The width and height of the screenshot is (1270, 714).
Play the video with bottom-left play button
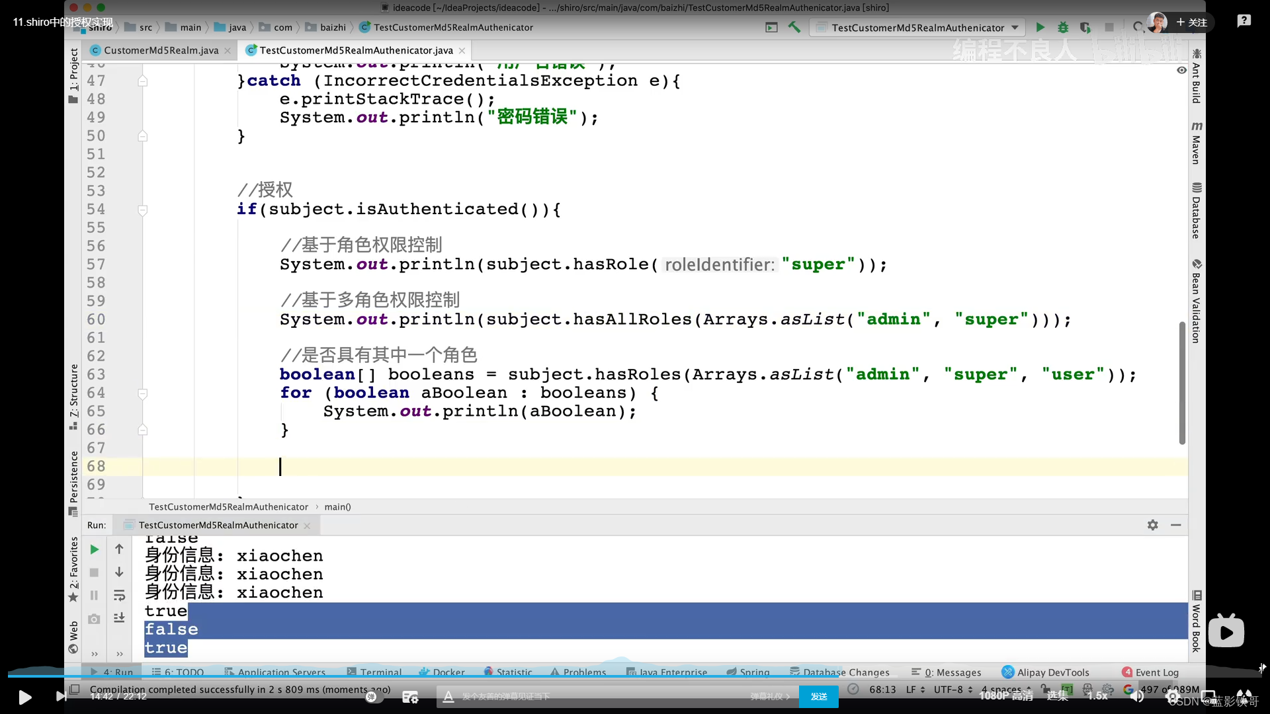[x=24, y=697]
